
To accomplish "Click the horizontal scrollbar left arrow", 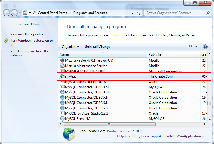I will pyautogui.click(x=60, y=124).
